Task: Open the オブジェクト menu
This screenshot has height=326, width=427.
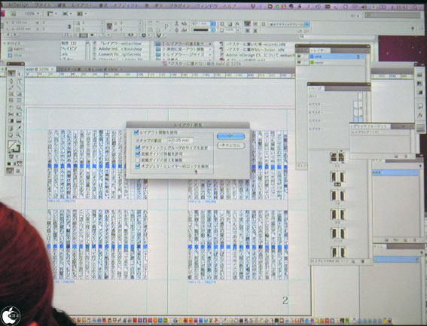Action: [126, 6]
